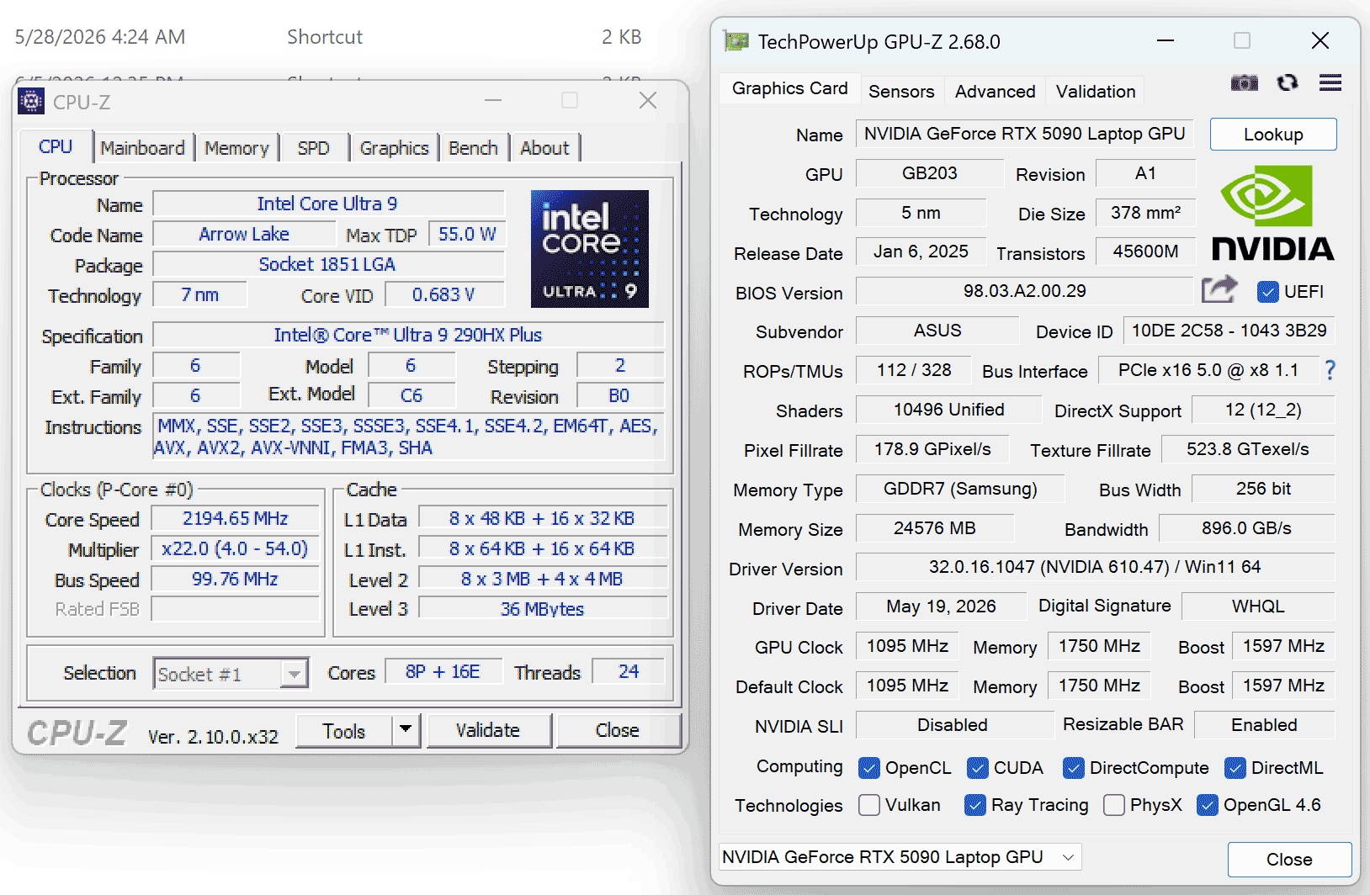Click the GPU Name field in GPU-Z
This screenshot has height=895, width=1370.
1024,134
